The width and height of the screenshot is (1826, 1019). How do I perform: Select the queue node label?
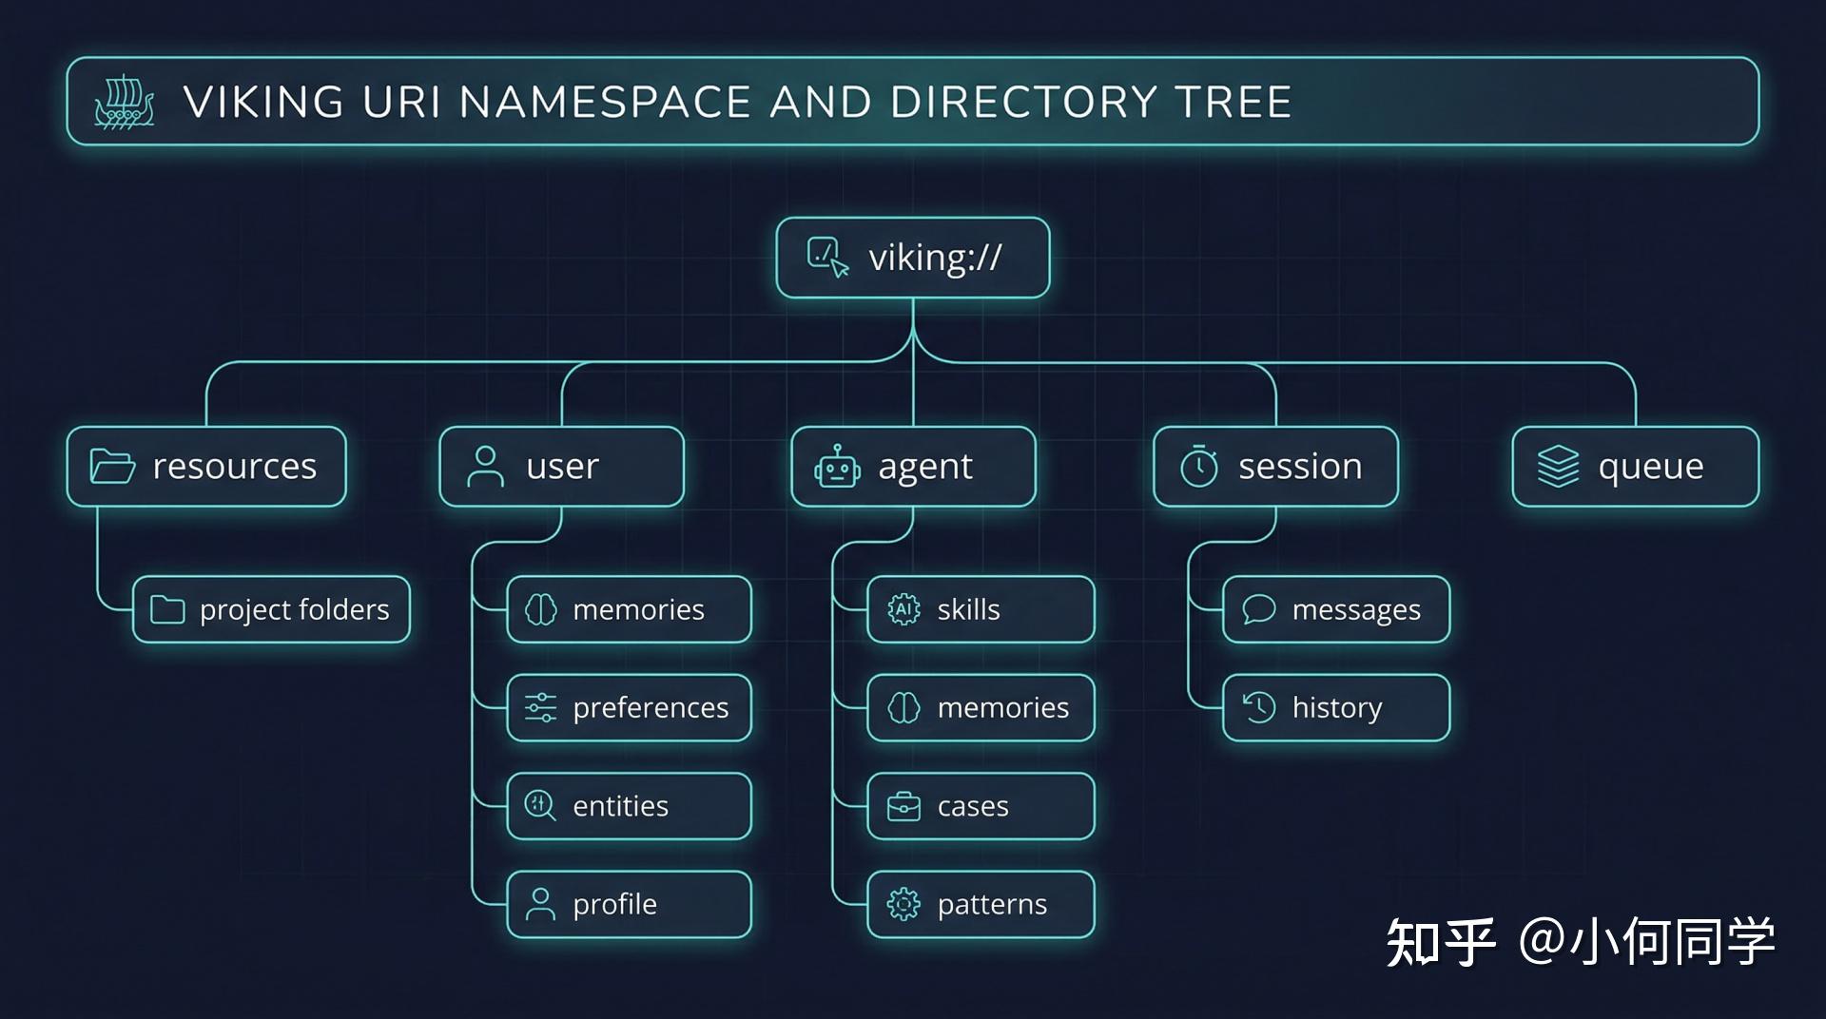1650,468
